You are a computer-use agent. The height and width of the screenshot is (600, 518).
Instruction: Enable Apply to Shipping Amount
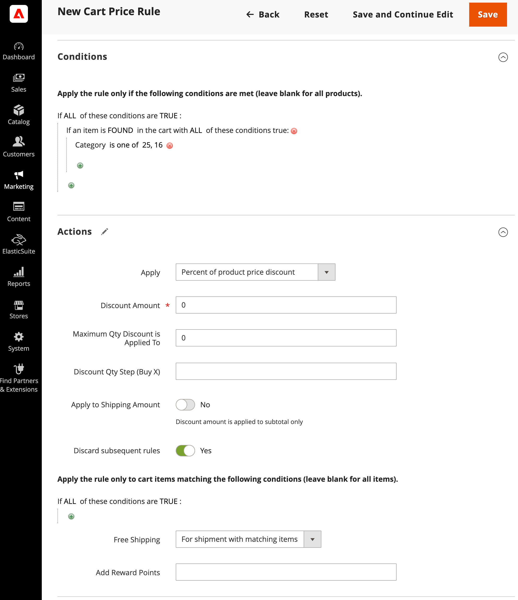[185, 404]
